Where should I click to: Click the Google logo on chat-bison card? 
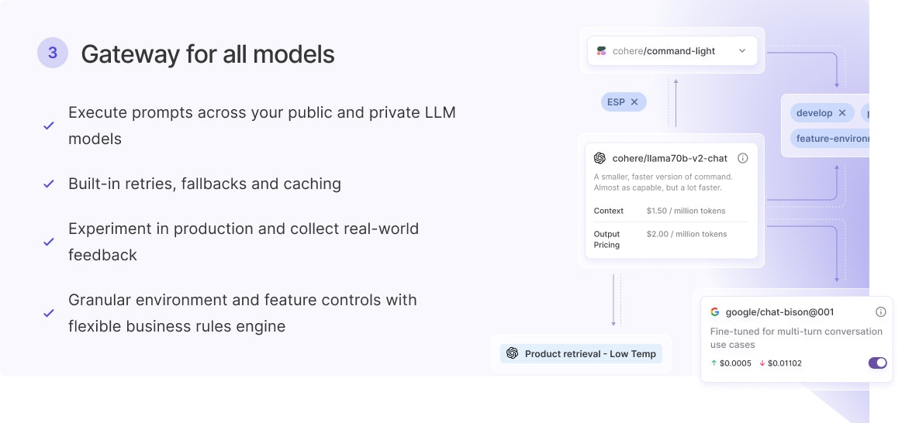(x=715, y=312)
